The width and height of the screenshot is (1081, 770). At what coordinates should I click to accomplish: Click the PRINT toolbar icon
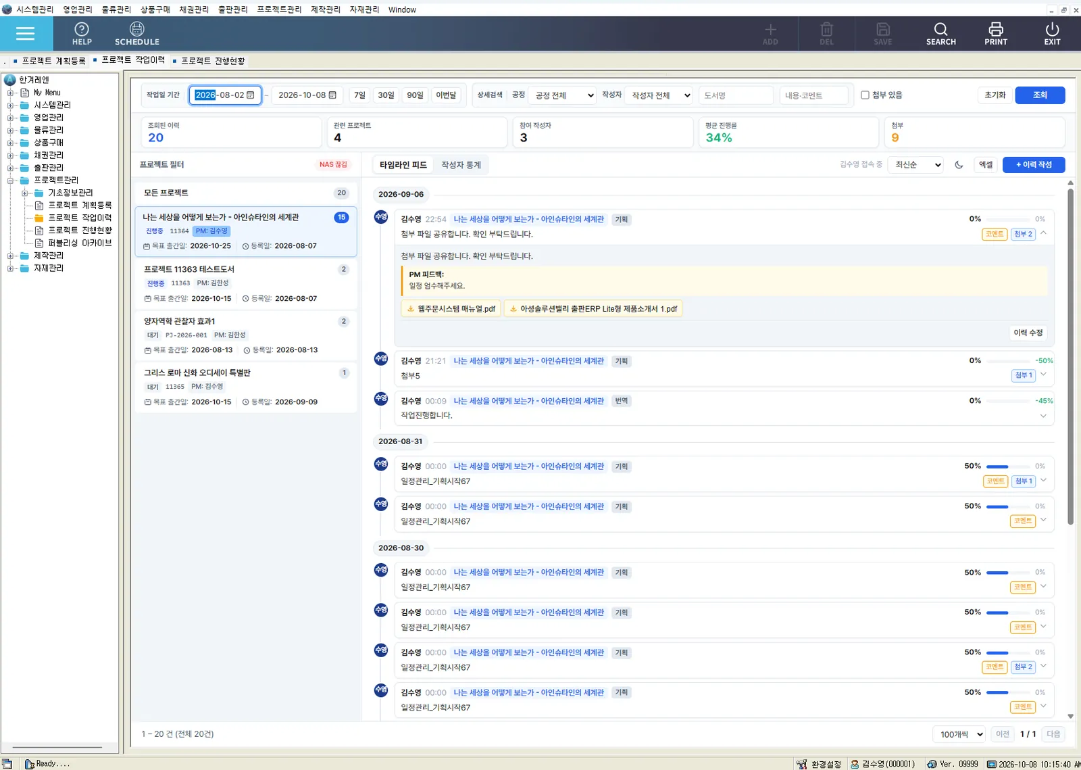click(996, 34)
